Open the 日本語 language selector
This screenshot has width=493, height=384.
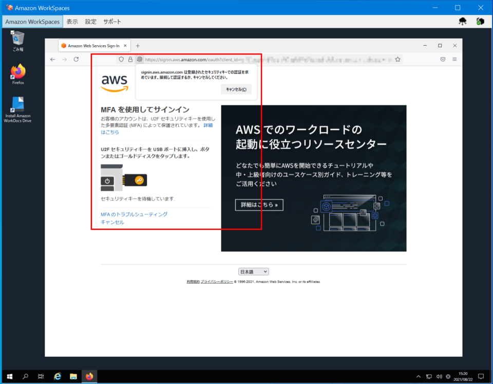(x=253, y=271)
